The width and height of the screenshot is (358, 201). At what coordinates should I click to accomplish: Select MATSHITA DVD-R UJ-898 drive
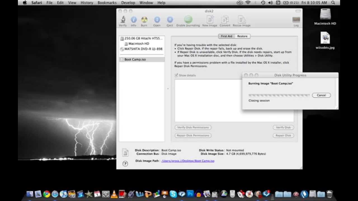pyautogui.click(x=142, y=49)
